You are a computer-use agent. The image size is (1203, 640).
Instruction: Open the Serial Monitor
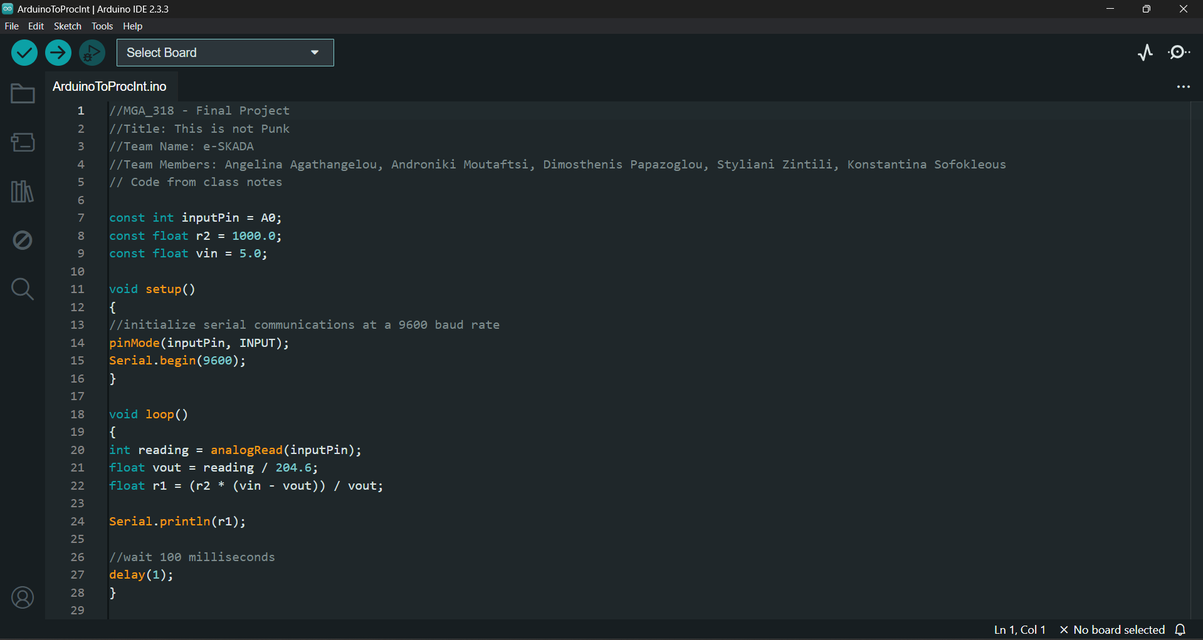pos(1179,53)
